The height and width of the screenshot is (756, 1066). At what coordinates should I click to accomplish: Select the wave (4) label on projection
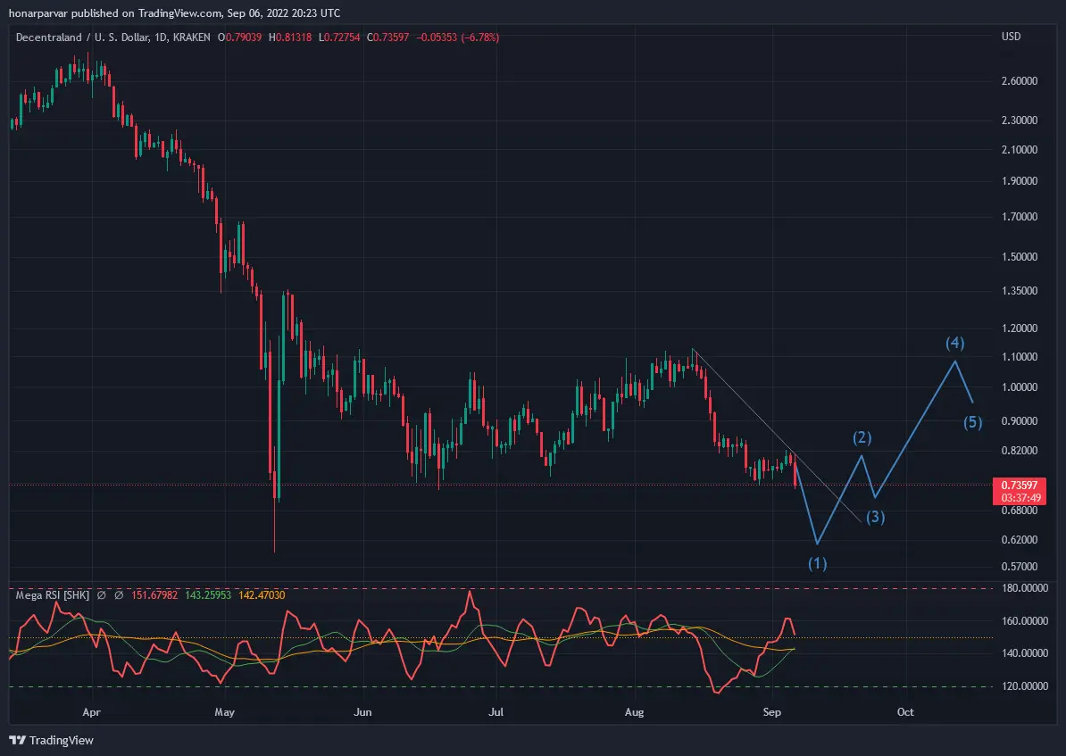955,344
